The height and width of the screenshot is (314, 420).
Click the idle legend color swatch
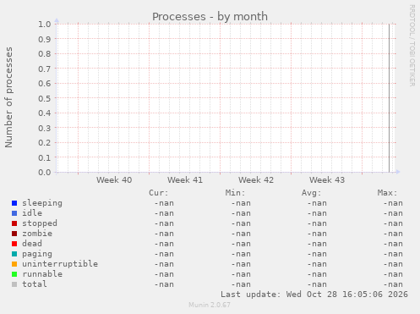(x=14, y=213)
